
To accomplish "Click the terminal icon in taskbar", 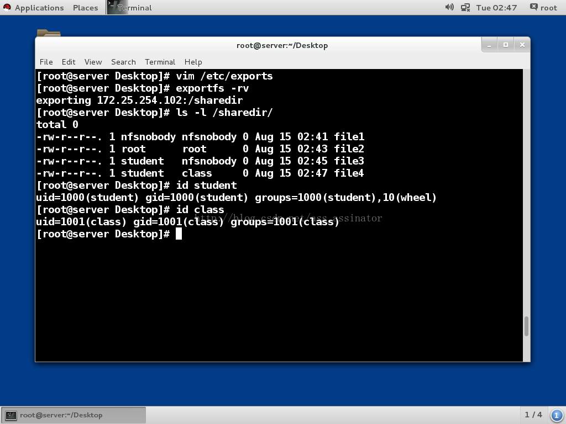I will [x=11, y=415].
